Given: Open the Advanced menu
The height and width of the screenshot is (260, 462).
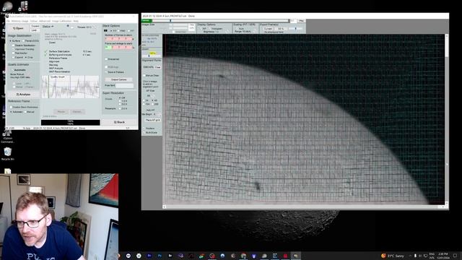Looking at the screenshot, I should pos(45,21).
